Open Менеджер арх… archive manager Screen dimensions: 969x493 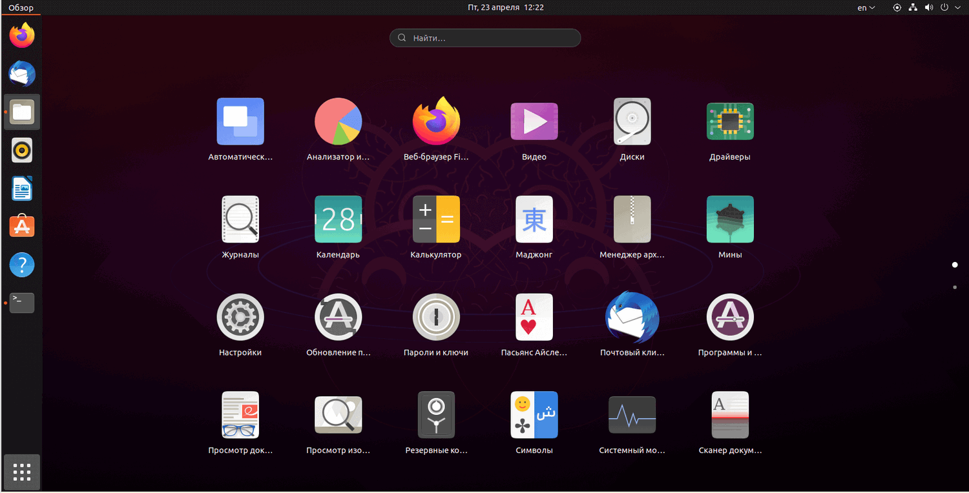click(632, 219)
